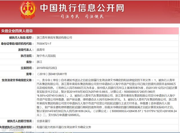Click the label 被执行人的履行情况
Viewport: 180px width, 133px height.
point(21,121)
